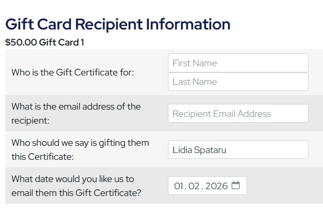323x212 pixels.
Task: Click the 'What date would you like' label
Action: [72, 179]
